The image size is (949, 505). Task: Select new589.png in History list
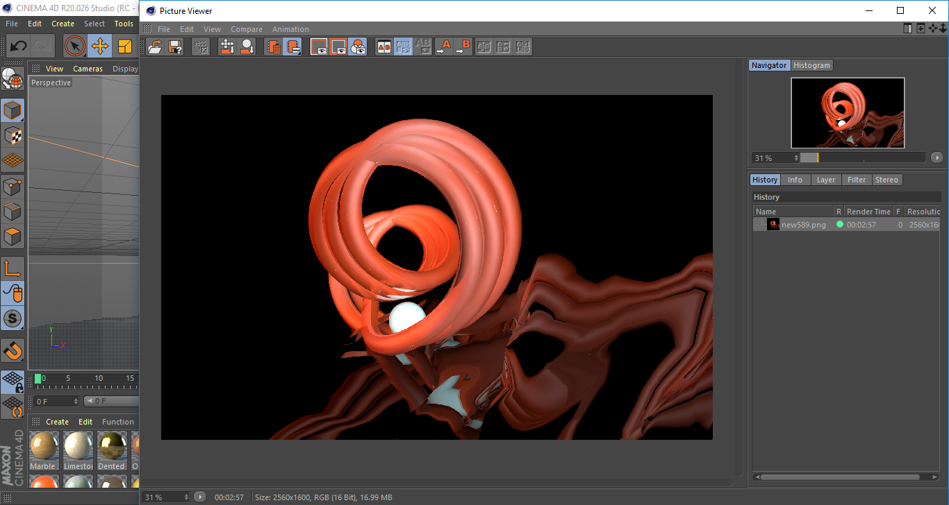(846, 225)
